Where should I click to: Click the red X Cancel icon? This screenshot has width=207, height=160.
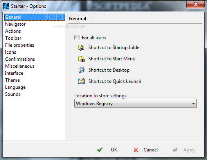point(135,150)
